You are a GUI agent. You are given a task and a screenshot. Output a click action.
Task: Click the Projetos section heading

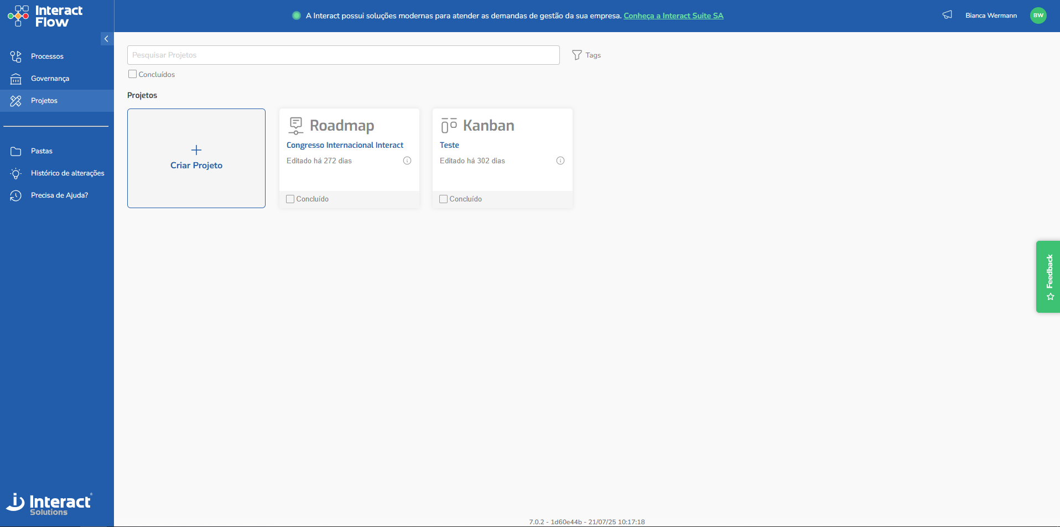pos(142,95)
